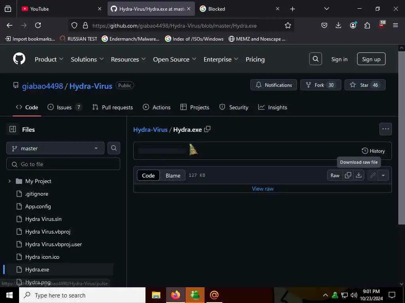Collapse file tree side panel icon

(x=13, y=129)
